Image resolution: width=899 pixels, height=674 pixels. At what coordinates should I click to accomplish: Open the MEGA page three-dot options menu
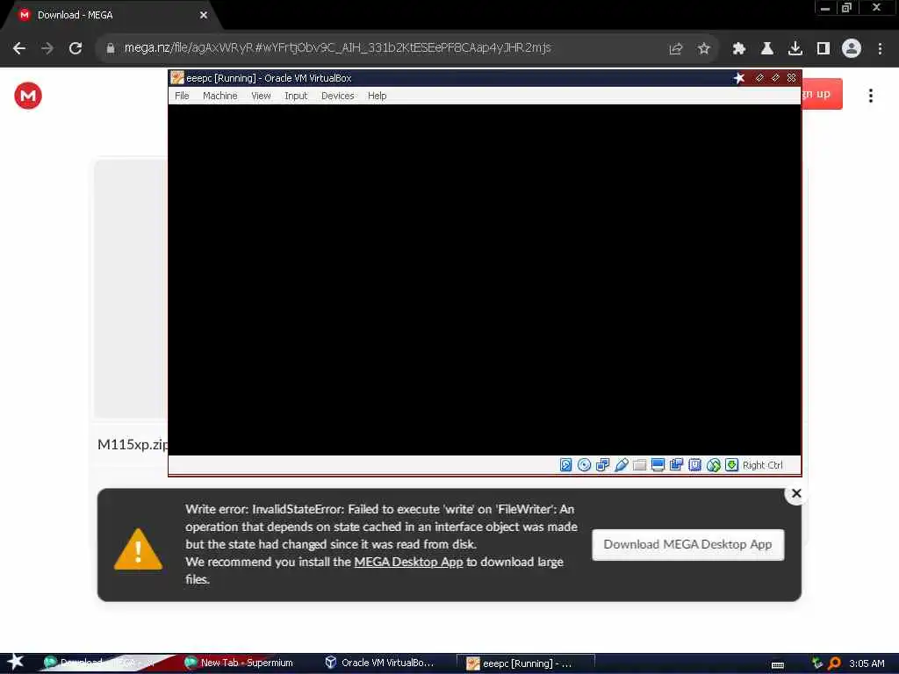point(870,96)
